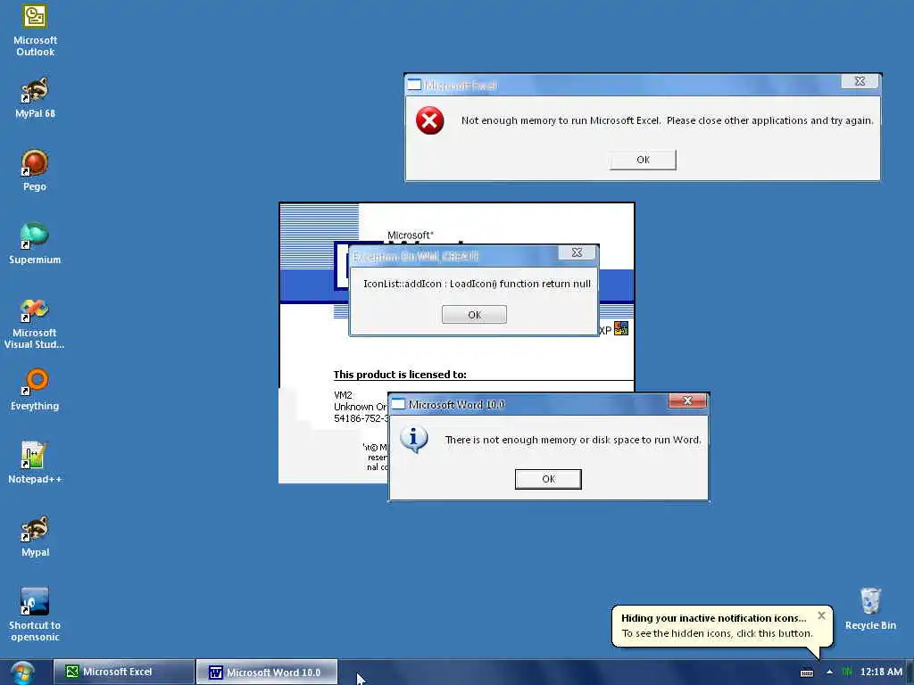Close the exception dialog with X button
Image resolution: width=914 pixels, height=685 pixels.
577,252
